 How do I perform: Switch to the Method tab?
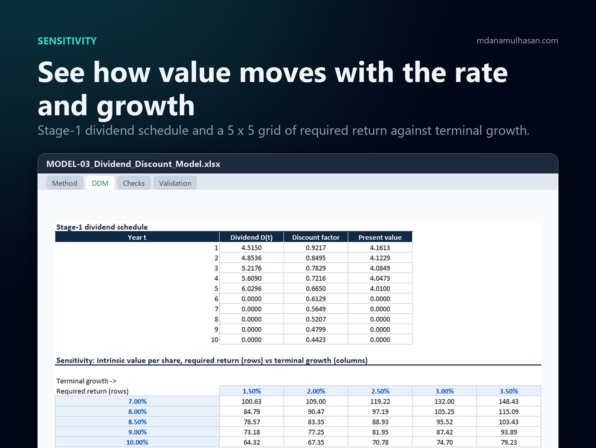click(x=65, y=183)
